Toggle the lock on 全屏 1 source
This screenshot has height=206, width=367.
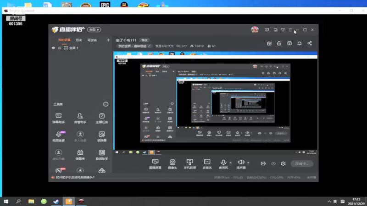(60, 48)
